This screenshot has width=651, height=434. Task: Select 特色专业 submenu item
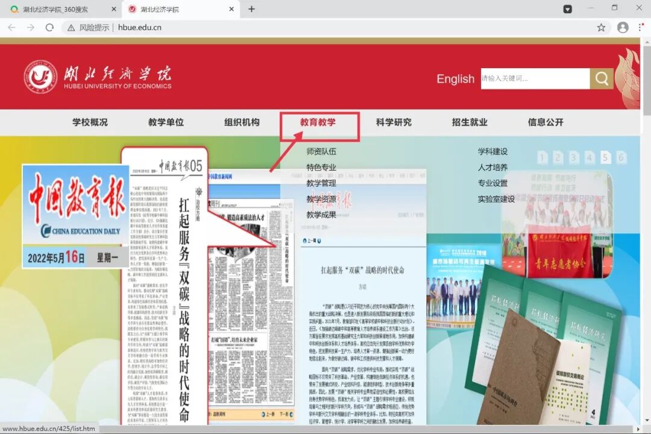(x=321, y=168)
